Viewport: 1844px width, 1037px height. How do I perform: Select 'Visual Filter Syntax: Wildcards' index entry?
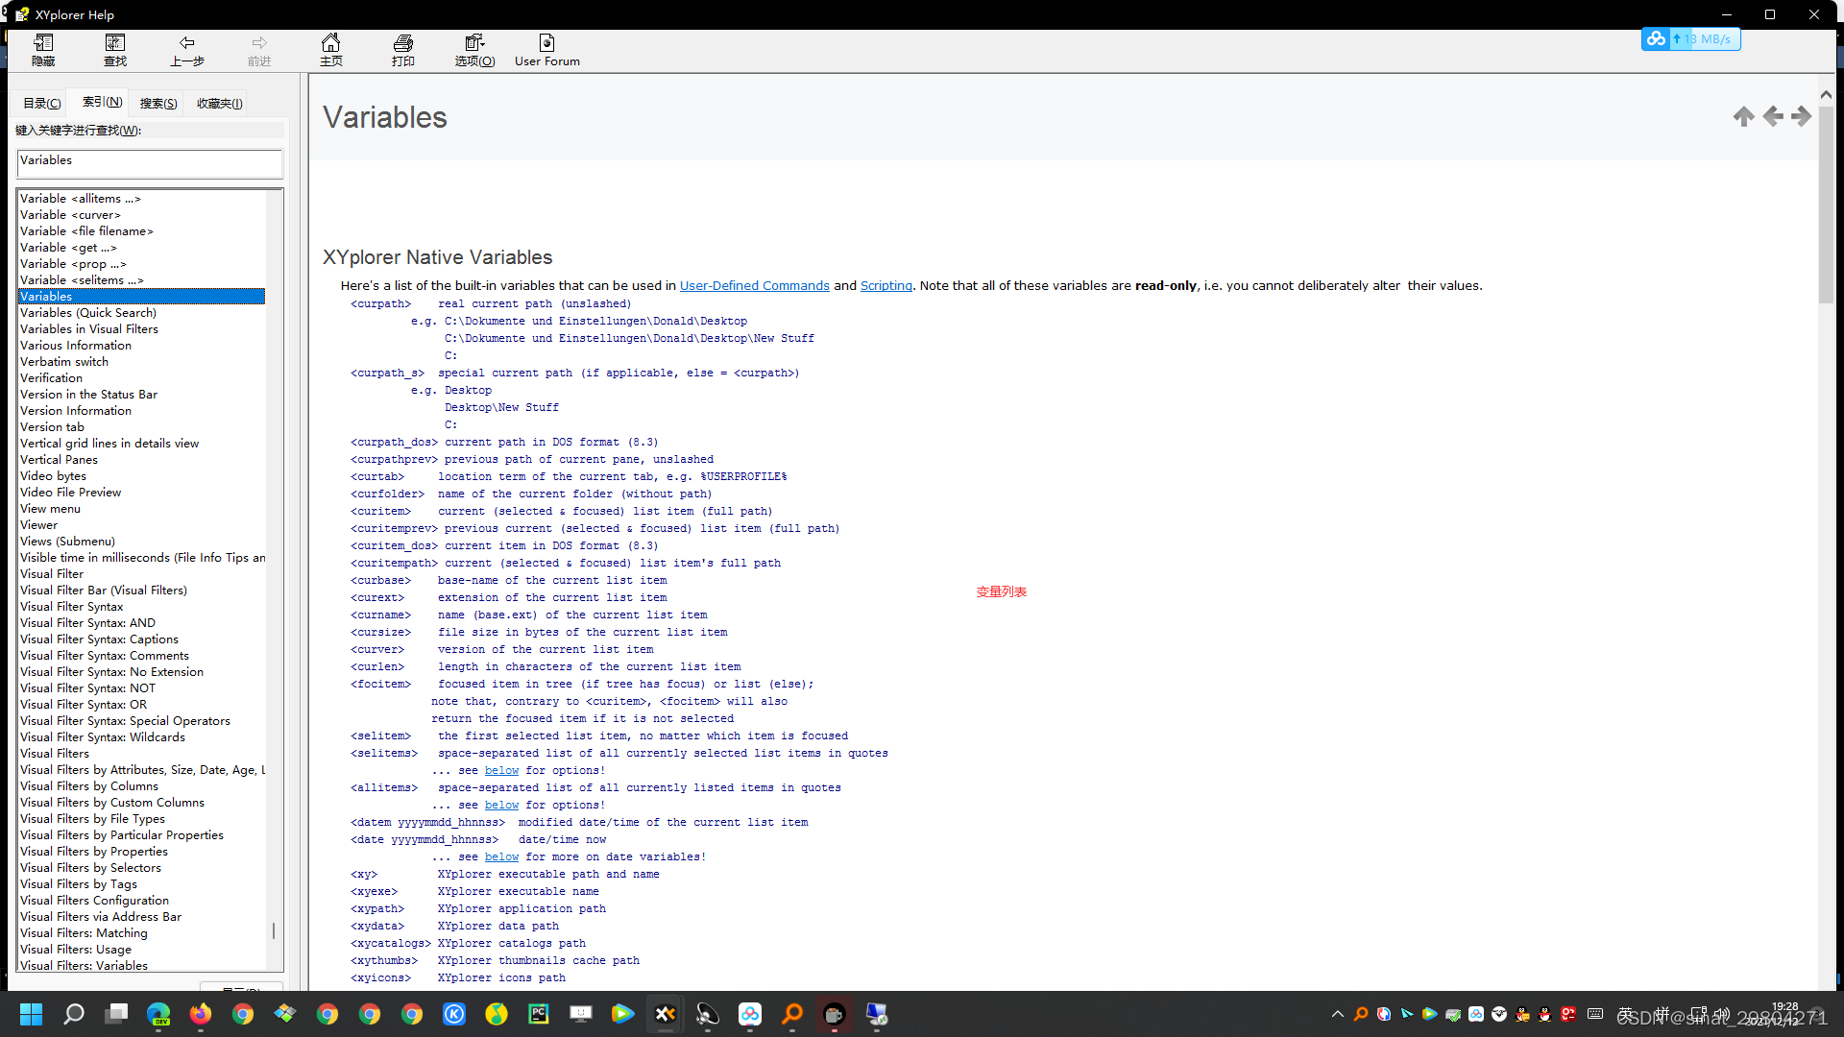(103, 737)
